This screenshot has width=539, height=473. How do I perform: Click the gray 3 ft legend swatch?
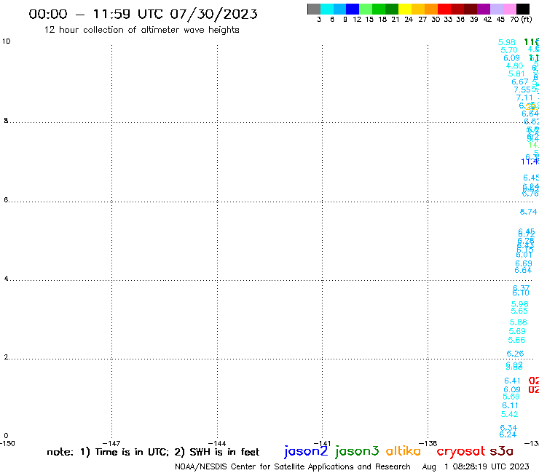[x=314, y=9]
